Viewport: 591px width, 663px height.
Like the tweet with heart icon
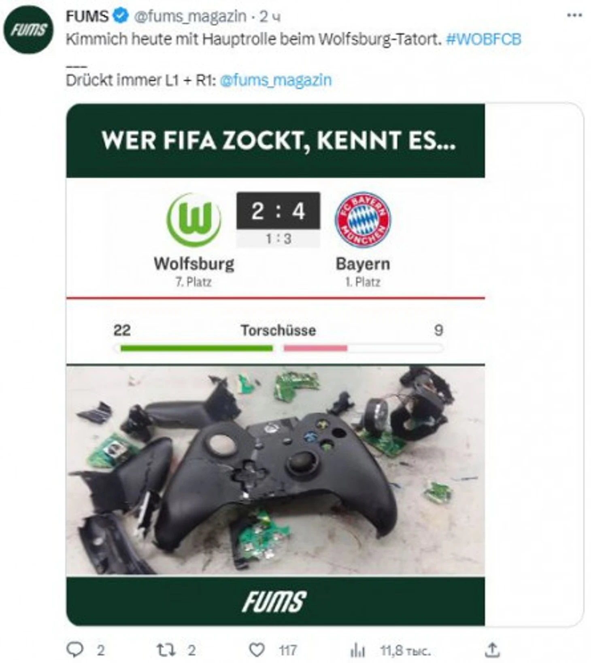[256, 650]
